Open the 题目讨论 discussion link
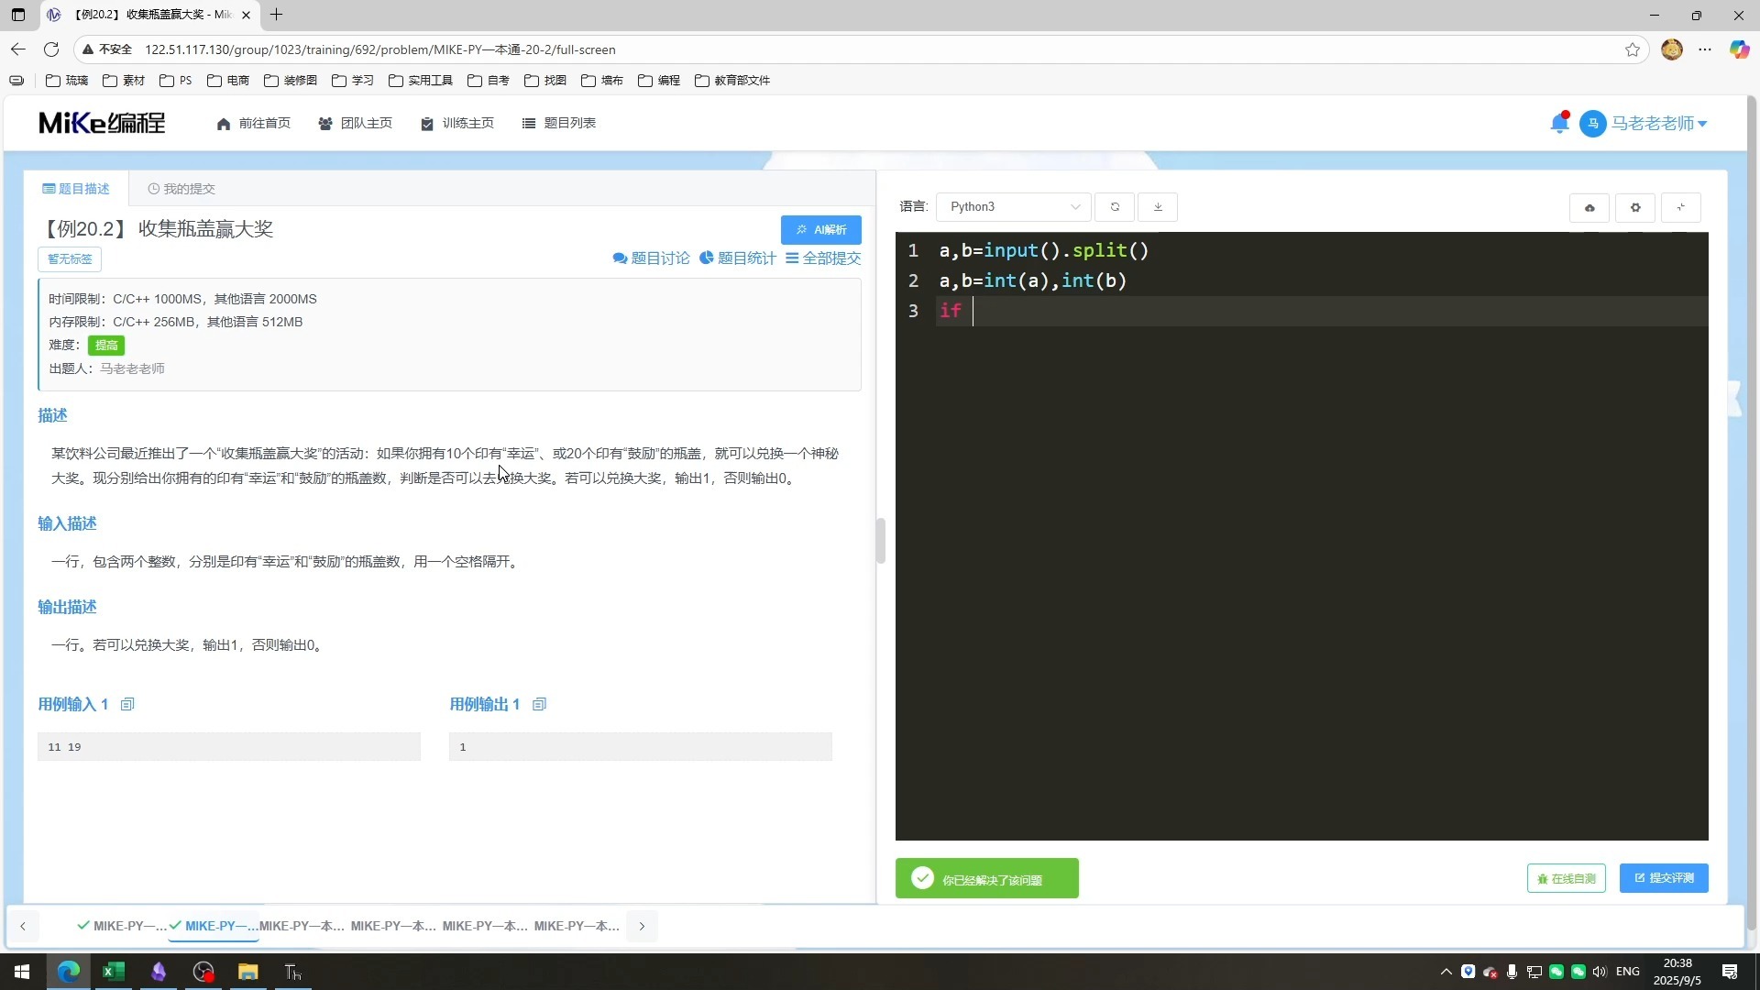The image size is (1760, 990). point(651,258)
